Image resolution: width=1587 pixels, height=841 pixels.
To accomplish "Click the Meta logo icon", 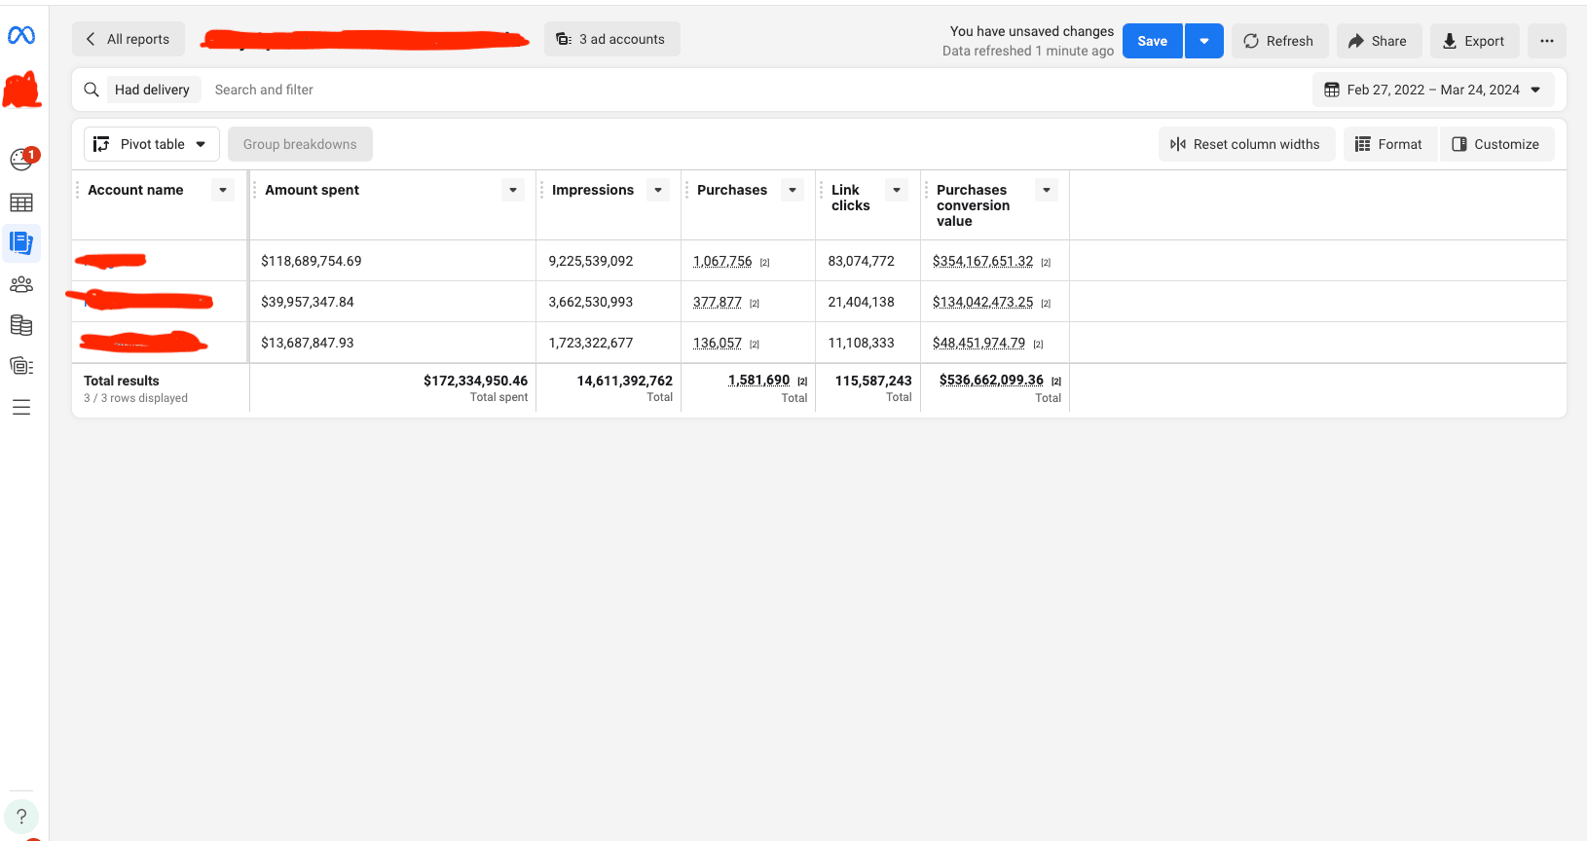I will point(21,36).
